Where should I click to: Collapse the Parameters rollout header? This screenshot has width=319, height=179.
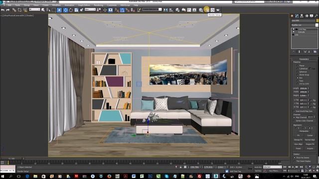click(x=304, y=59)
